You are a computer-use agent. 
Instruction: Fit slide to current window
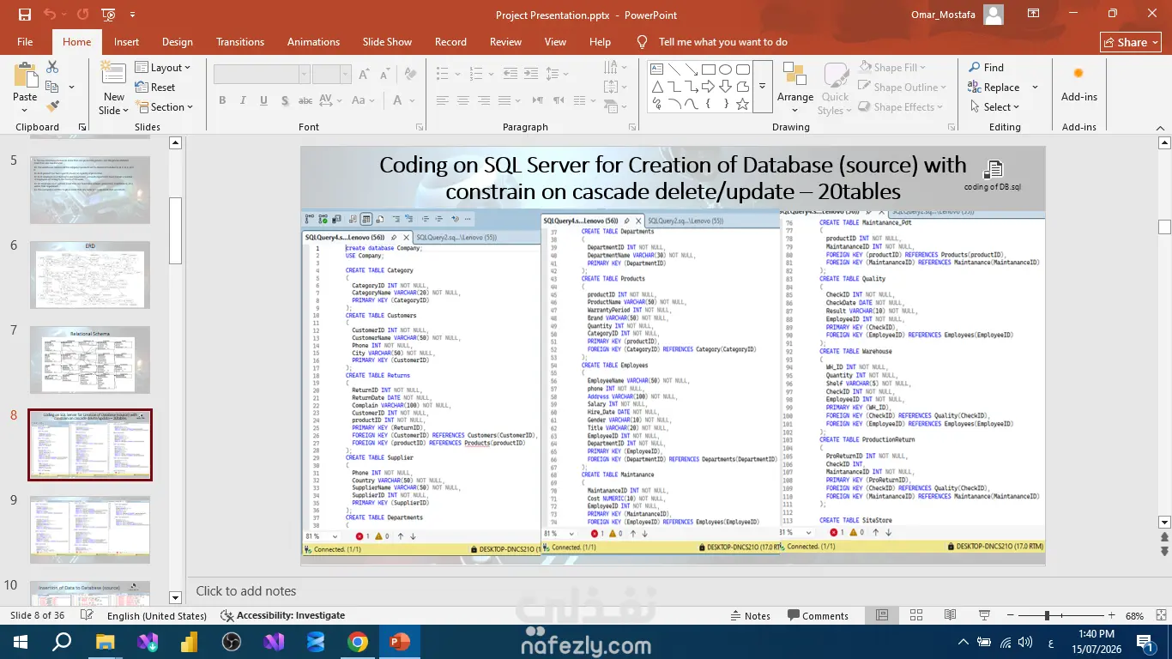[1160, 615]
